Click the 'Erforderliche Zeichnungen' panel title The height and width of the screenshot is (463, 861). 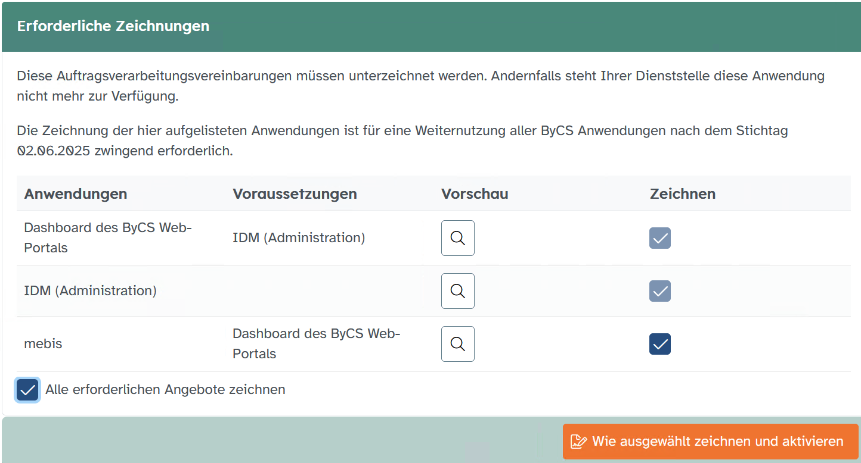[113, 26]
